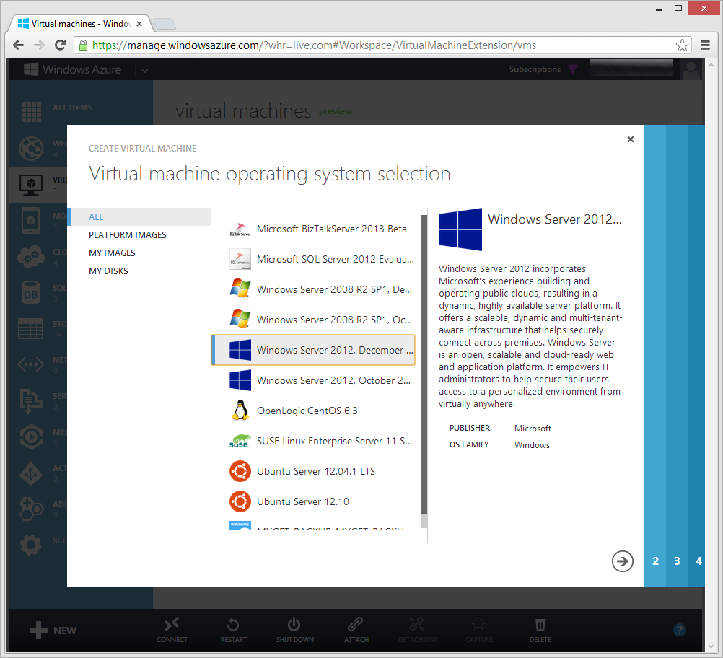Open Storage sidebar icon
The height and width of the screenshot is (658, 723).
click(31, 329)
